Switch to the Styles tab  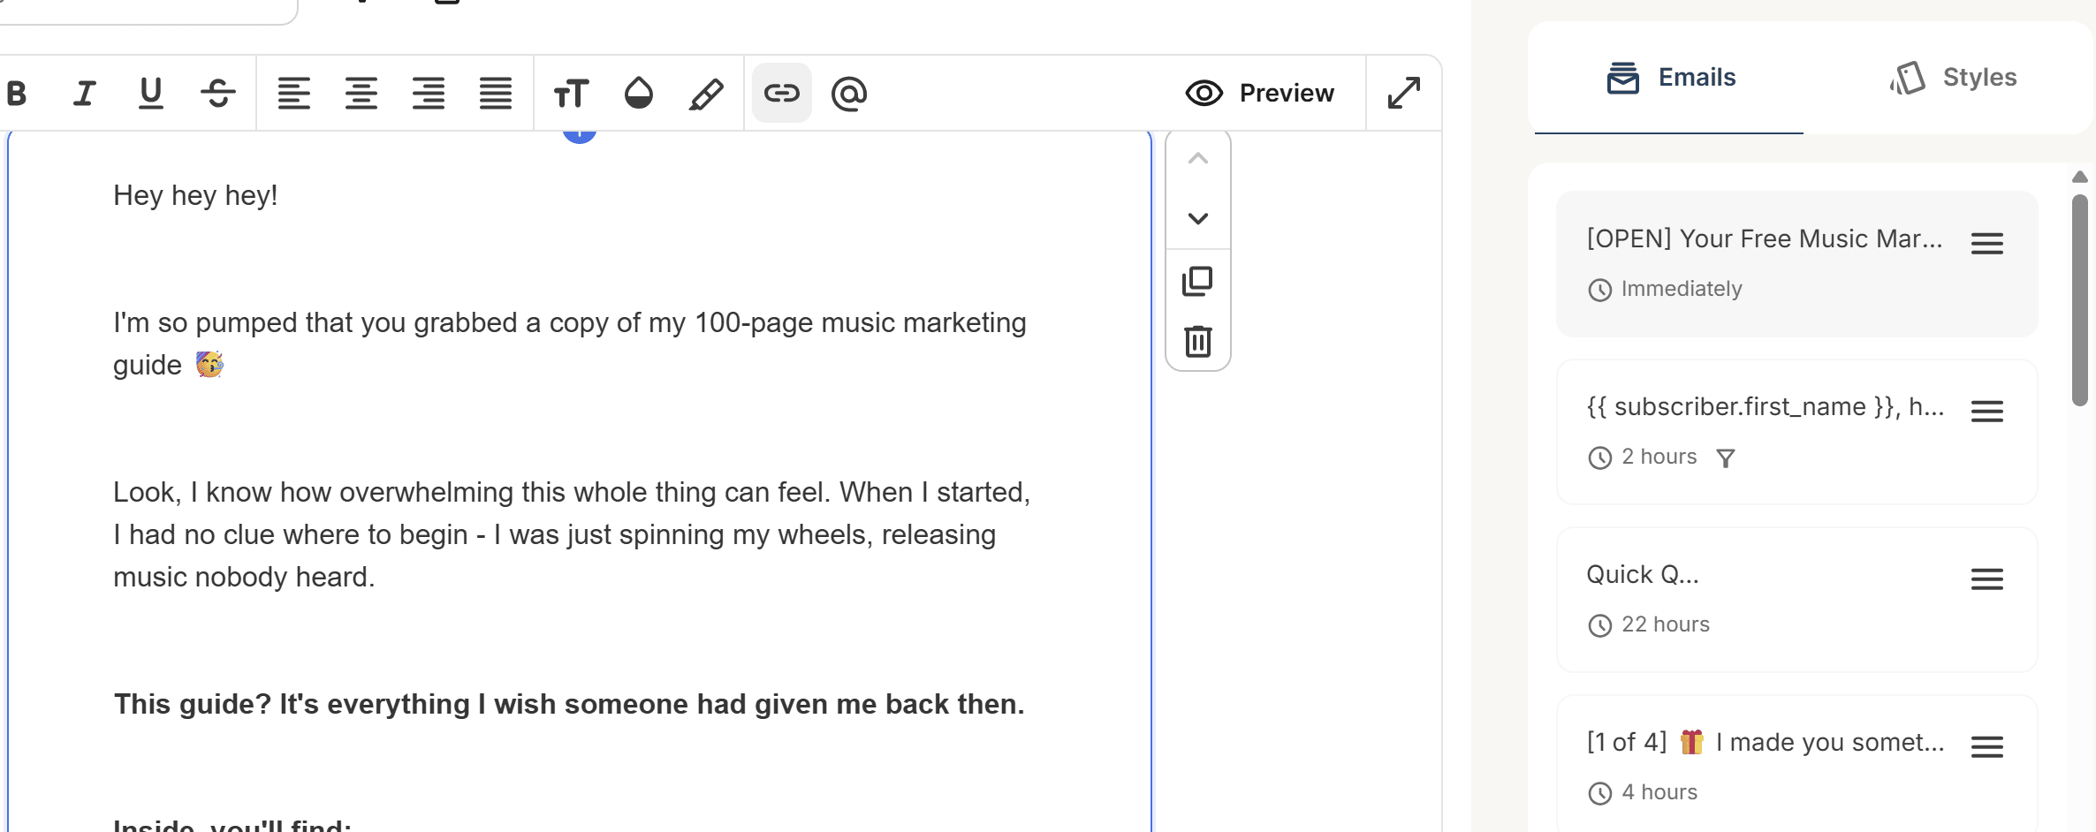coord(1954,78)
